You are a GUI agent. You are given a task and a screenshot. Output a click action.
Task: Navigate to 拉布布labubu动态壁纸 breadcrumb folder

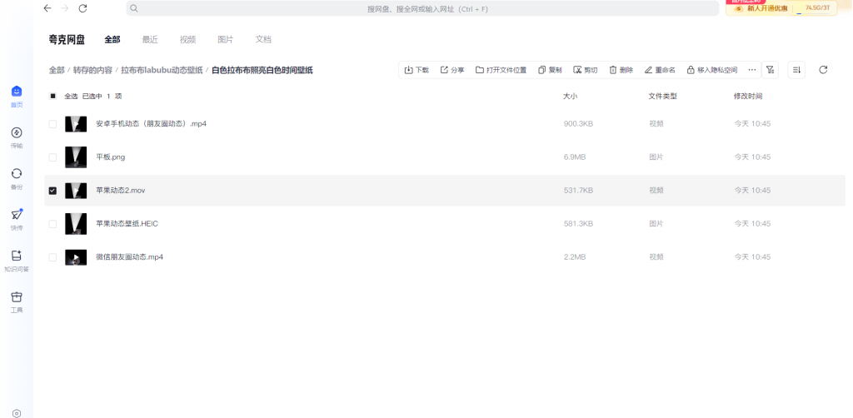pos(162,70)
